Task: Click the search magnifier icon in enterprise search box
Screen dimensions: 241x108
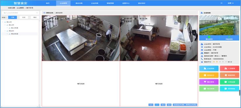Action: [37, 13]
